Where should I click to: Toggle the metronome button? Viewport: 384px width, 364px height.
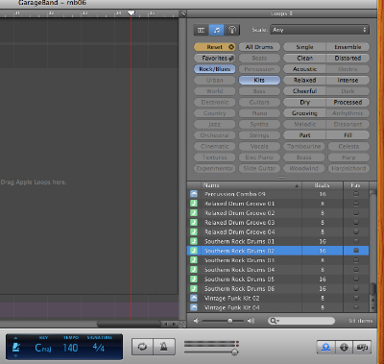164,347
